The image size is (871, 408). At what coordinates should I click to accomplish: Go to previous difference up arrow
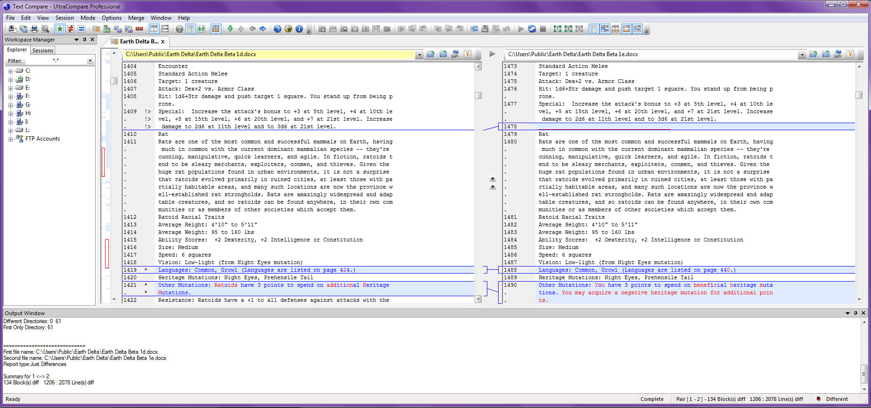241,29
